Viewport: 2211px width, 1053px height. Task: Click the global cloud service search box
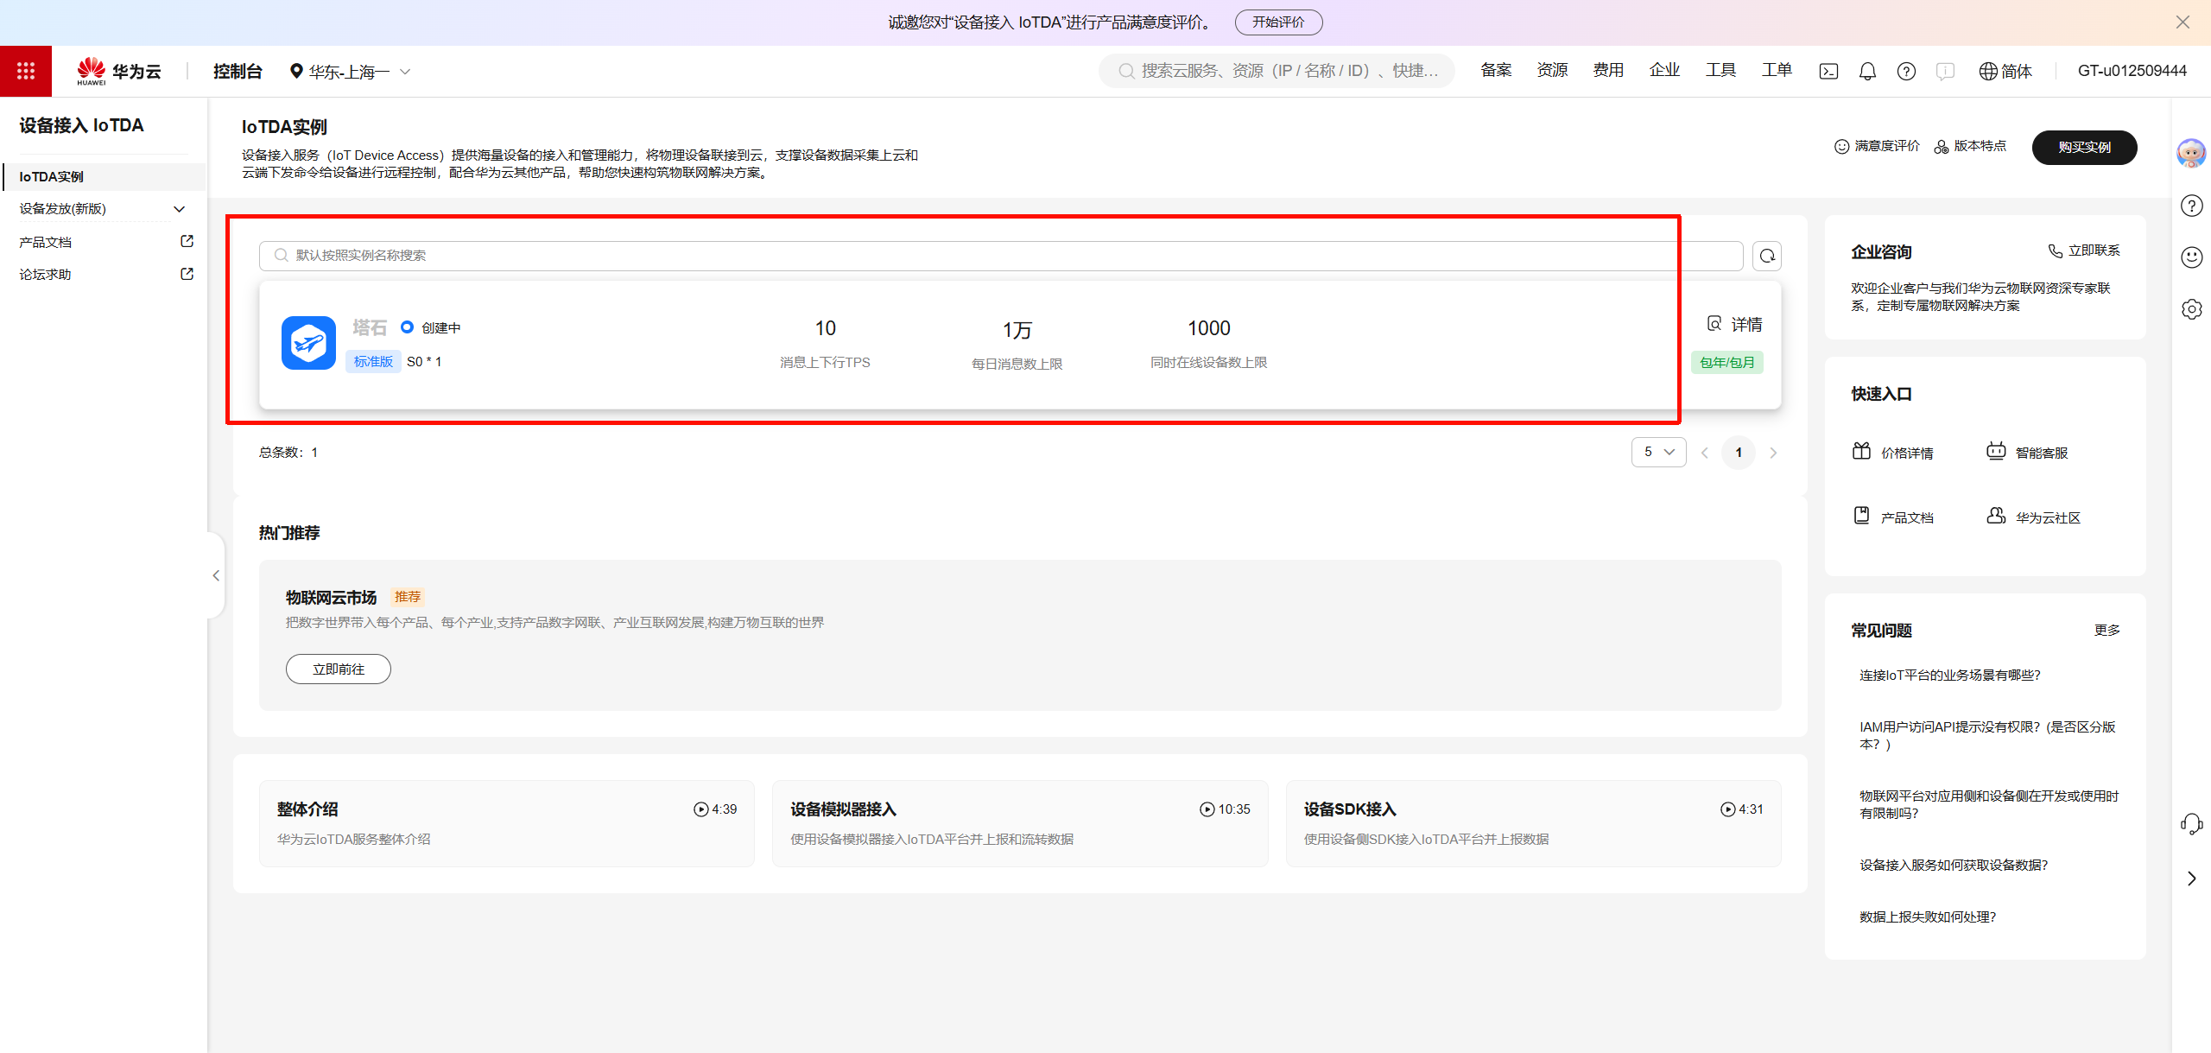[1277, 71]
